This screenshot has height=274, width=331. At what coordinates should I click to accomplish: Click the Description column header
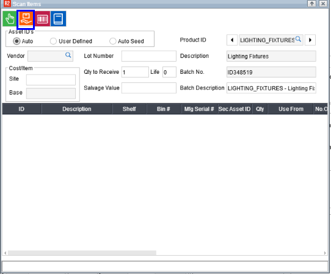point(76,109)
